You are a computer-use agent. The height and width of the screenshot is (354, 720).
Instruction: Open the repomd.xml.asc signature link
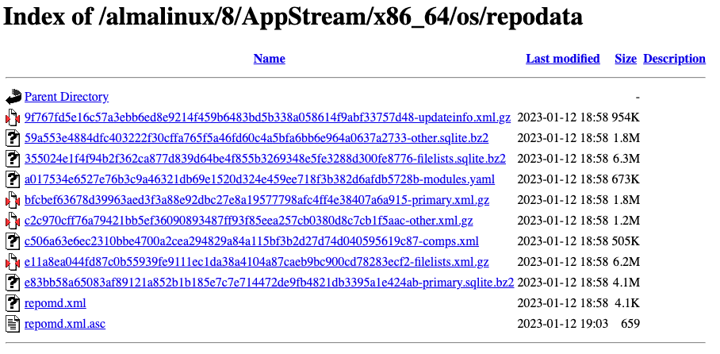point(65,324)
